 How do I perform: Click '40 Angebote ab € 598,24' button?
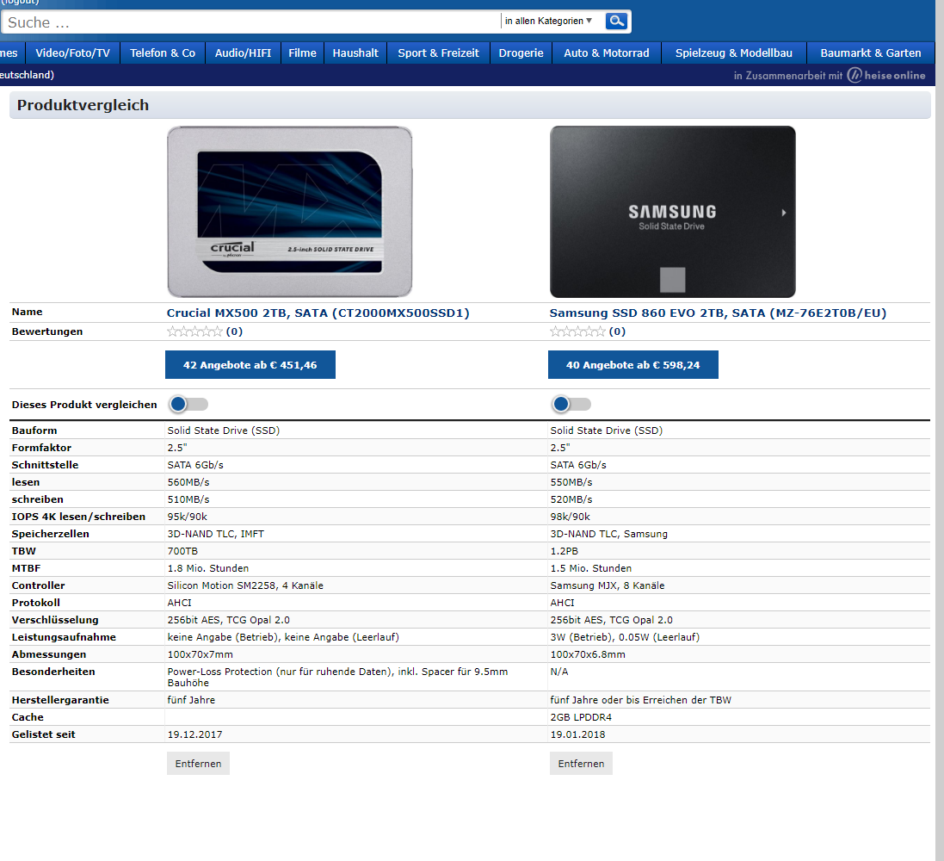(632, 364)
